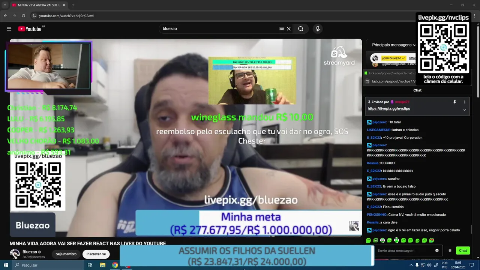Open Task View on the taskbar
Screen dimensions: 480x270
90,265
